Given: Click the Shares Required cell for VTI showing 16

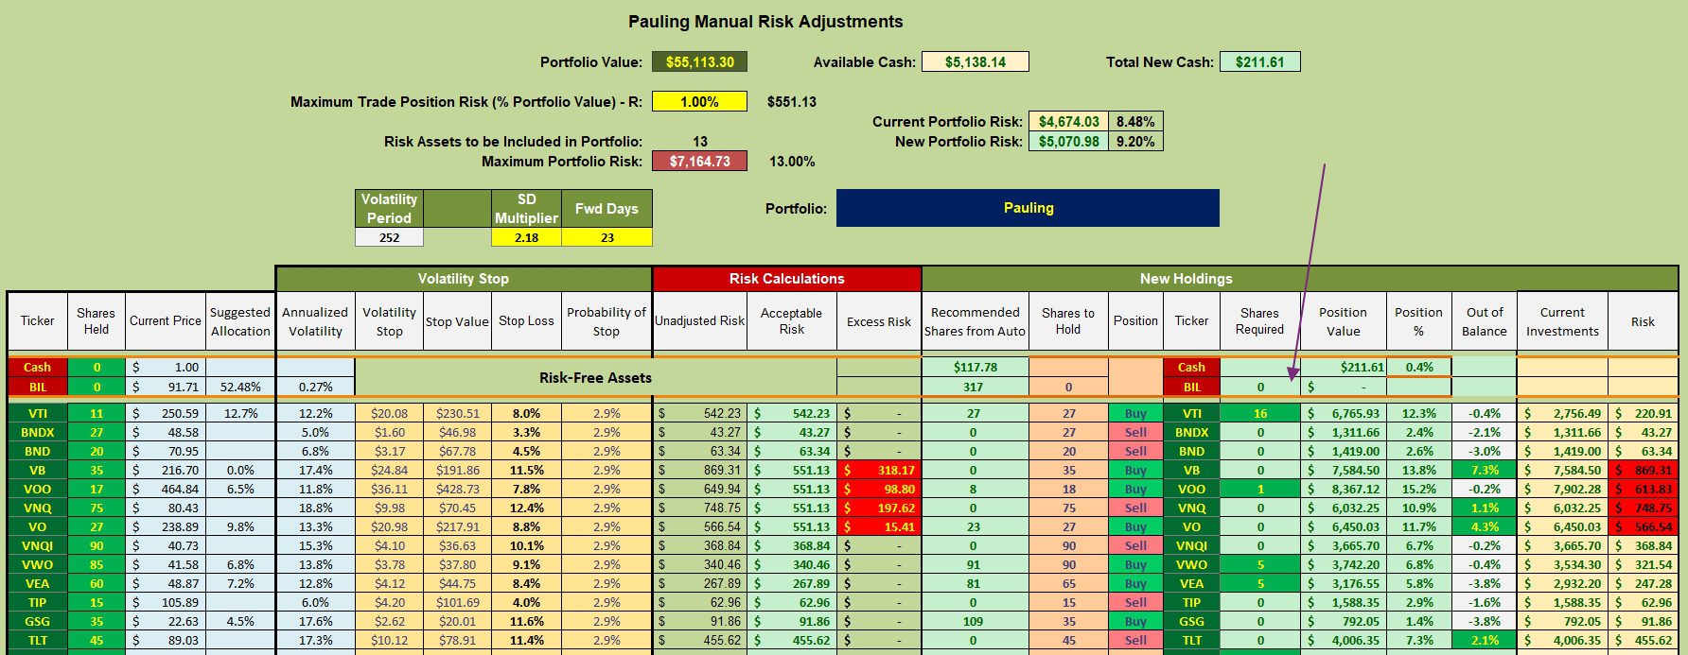Looking at the screenshot, I should coord(1259,413).
